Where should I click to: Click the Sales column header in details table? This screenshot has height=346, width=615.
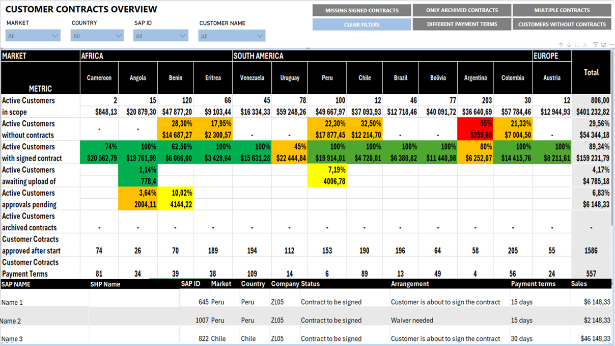(579, 284)
